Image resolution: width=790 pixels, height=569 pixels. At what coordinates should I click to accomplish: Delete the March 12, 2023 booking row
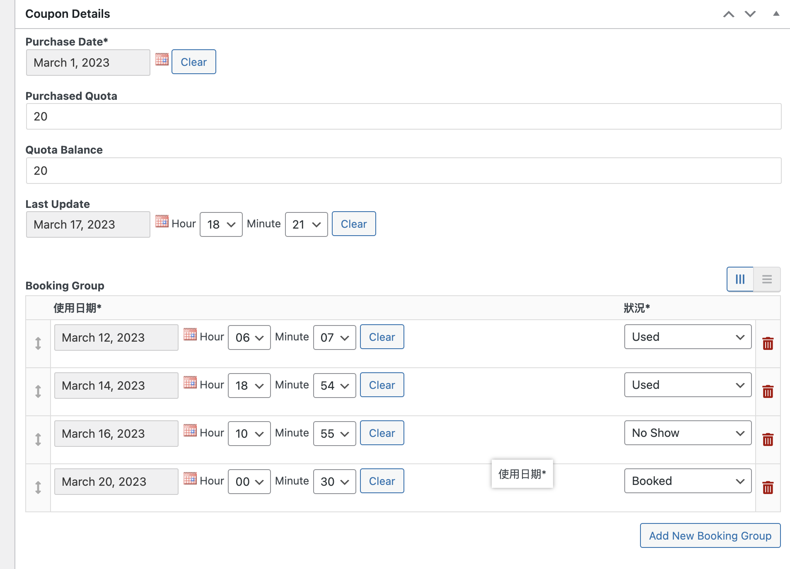tap(768, 343)
